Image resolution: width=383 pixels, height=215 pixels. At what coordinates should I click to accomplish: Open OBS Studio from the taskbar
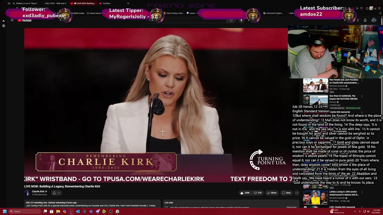111,211
